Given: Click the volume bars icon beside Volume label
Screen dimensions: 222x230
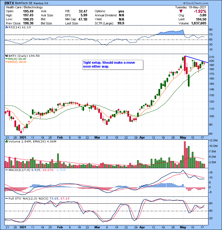Looking at the screenshot, I should pos(6,141).
